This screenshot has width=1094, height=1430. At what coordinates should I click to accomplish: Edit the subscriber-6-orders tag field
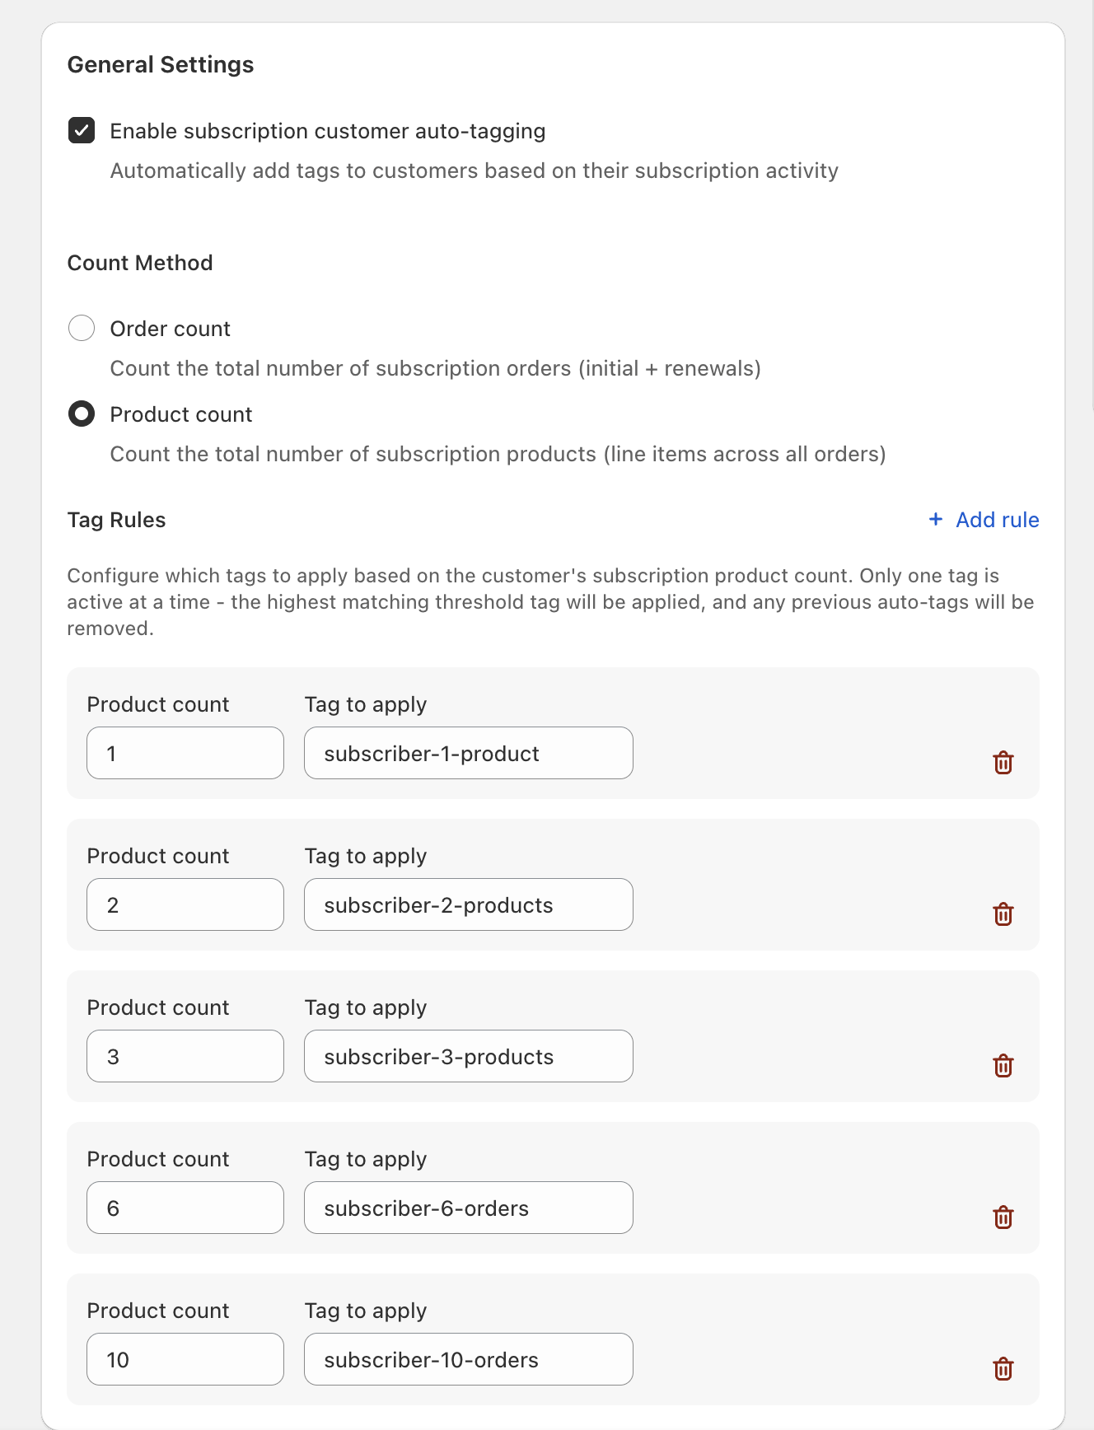click(468, 1208)
